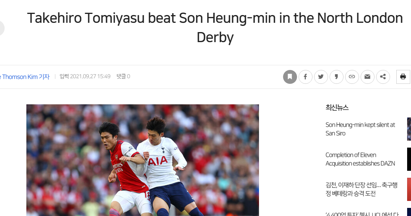Bookmark this article with the gray bookmark icon
The height and width of the screenshot is (216, 411).
[x=290, y=77]
